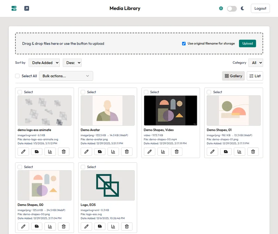
Task: Toggle dark mode switch in the header
Action: pos(231,8)
